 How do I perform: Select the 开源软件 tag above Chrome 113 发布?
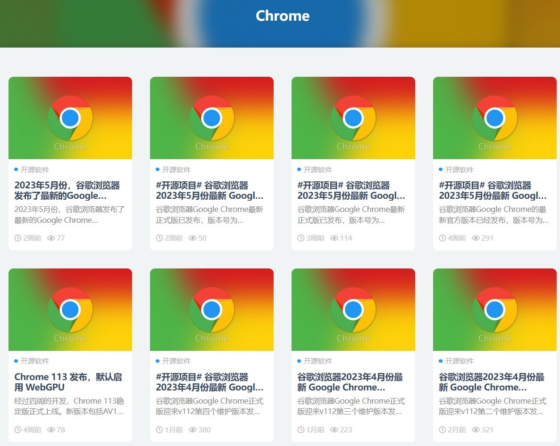[x=34, y=361]
